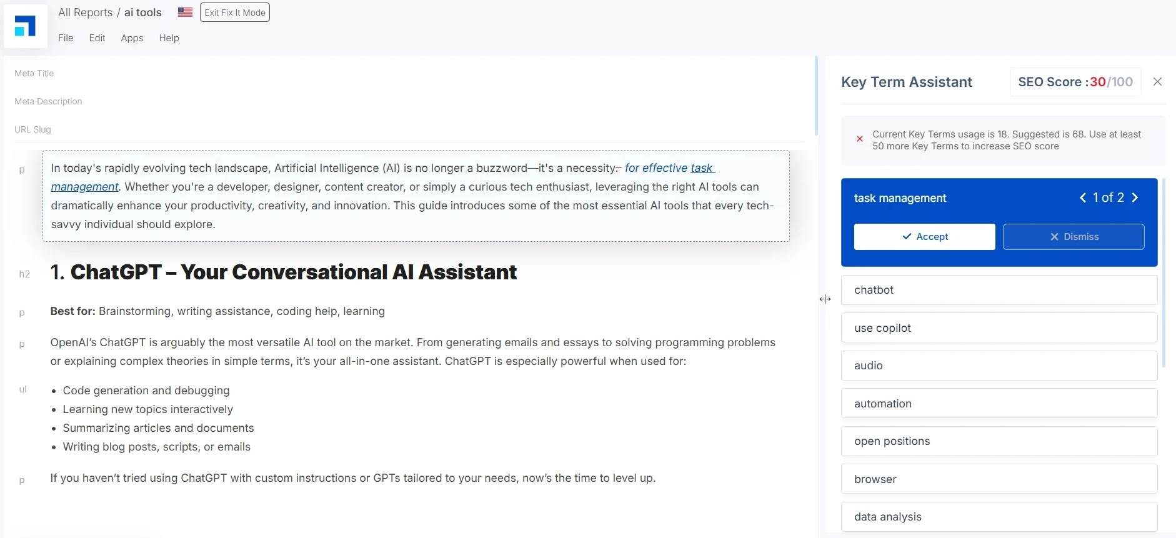Click the ai tools breadcrumb
The image size is (1176, 538).
[143, 12]
